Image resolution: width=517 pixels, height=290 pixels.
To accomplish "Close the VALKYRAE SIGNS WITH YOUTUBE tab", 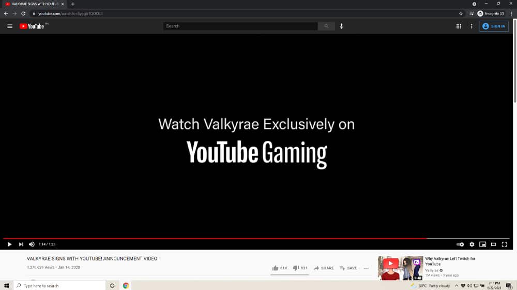I will [63, 4].
